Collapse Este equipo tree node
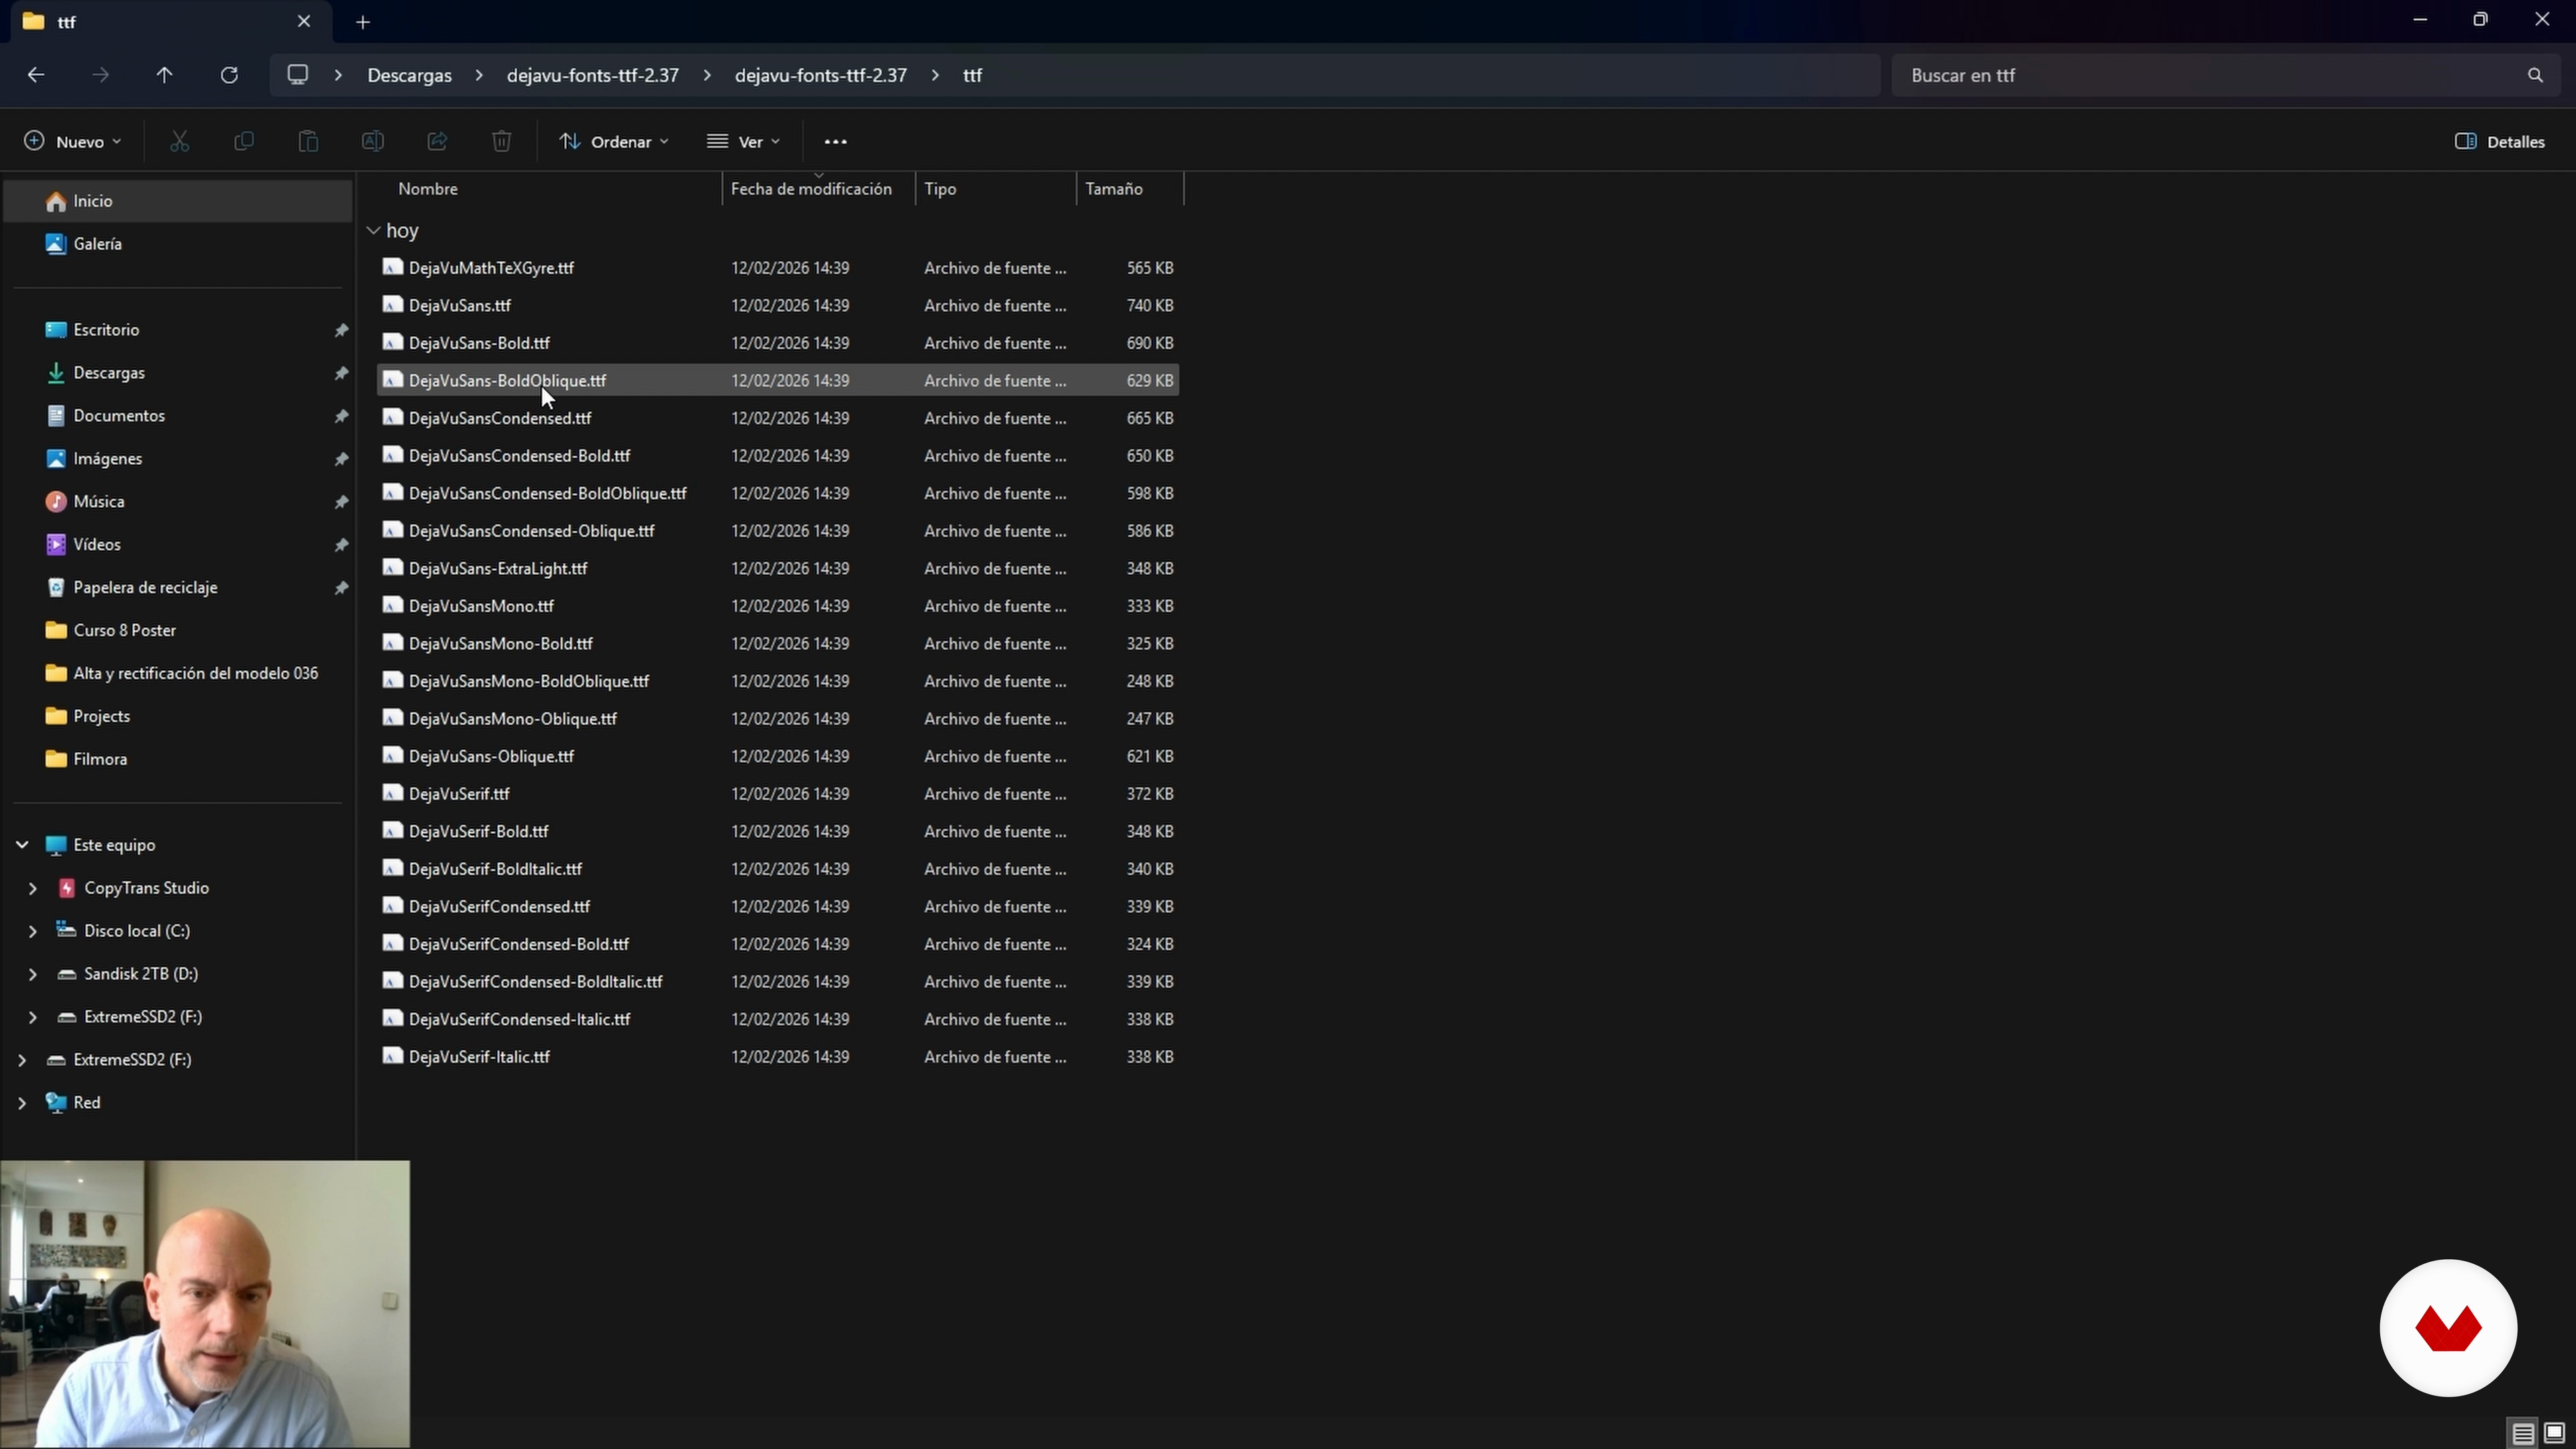The width and height of the screenshot is (2576, 1449). pyautogui.click(x=22, y=845)
